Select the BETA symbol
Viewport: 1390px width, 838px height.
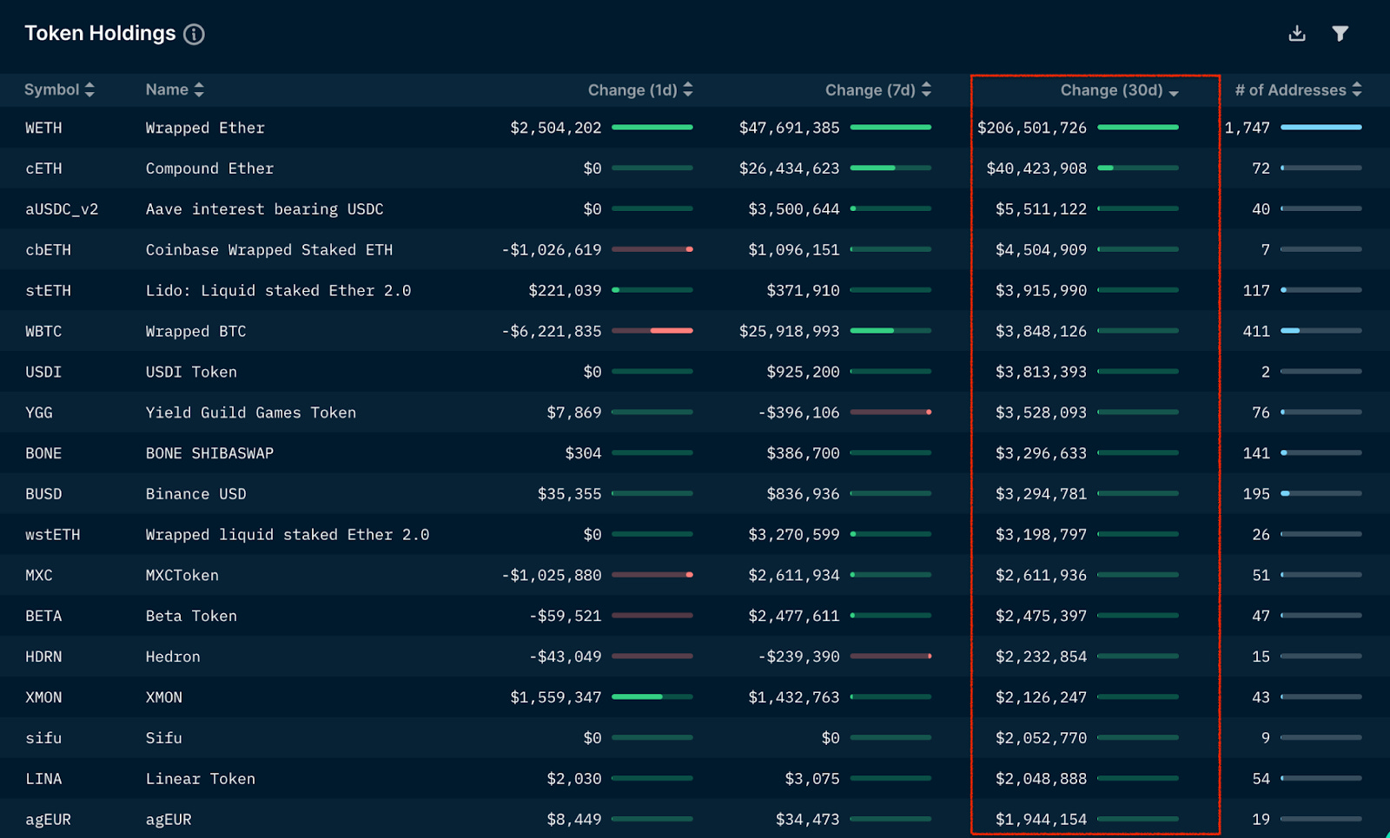coord(43,616)
